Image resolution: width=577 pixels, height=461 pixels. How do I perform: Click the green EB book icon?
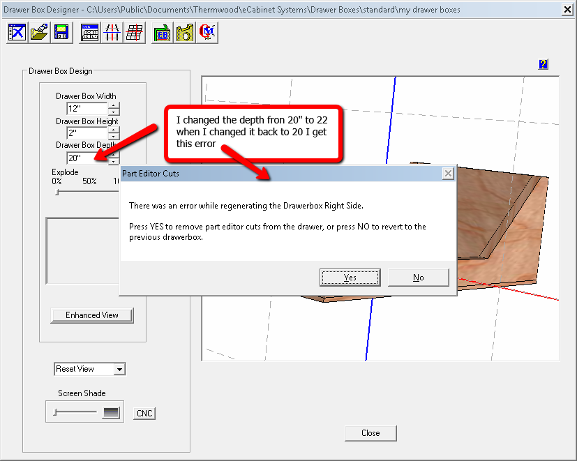coord(162,32)
